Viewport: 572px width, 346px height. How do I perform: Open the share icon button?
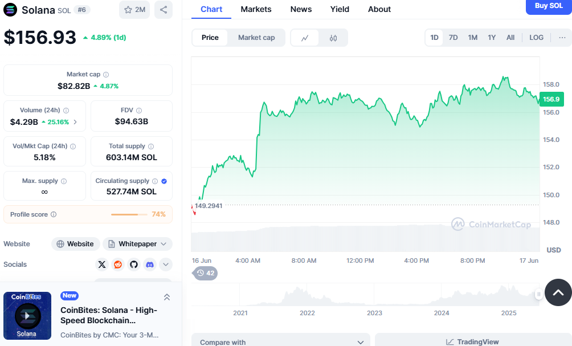pyautogui.click(x=164, y=10)
